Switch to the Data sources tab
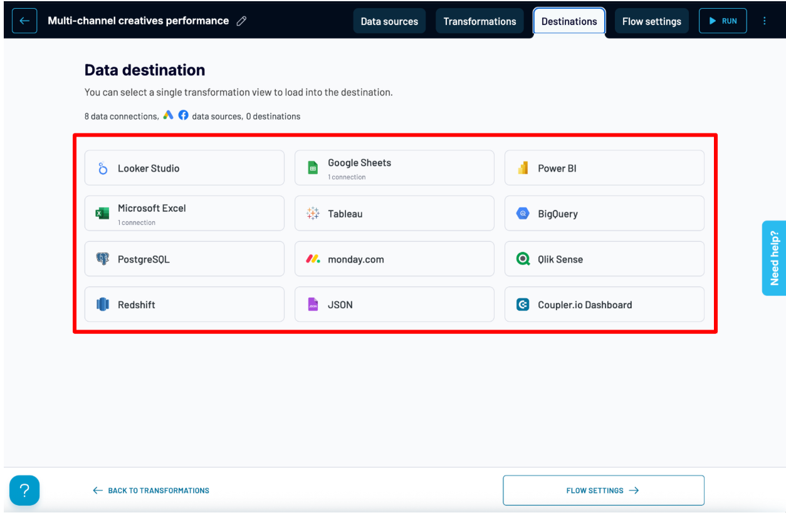Screen dimensions: 786x515 pyautogui.click(x=389, y=21)
